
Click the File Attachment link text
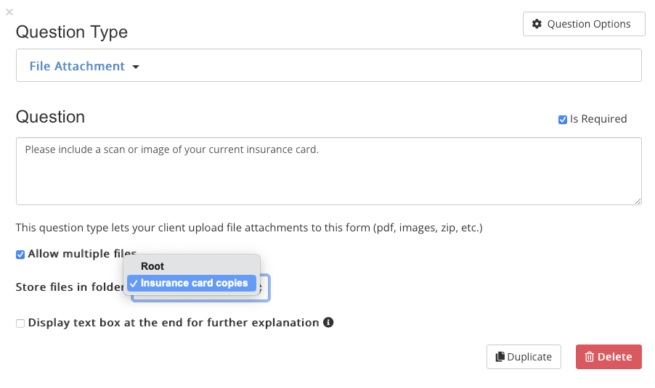[x=77, y=66]
